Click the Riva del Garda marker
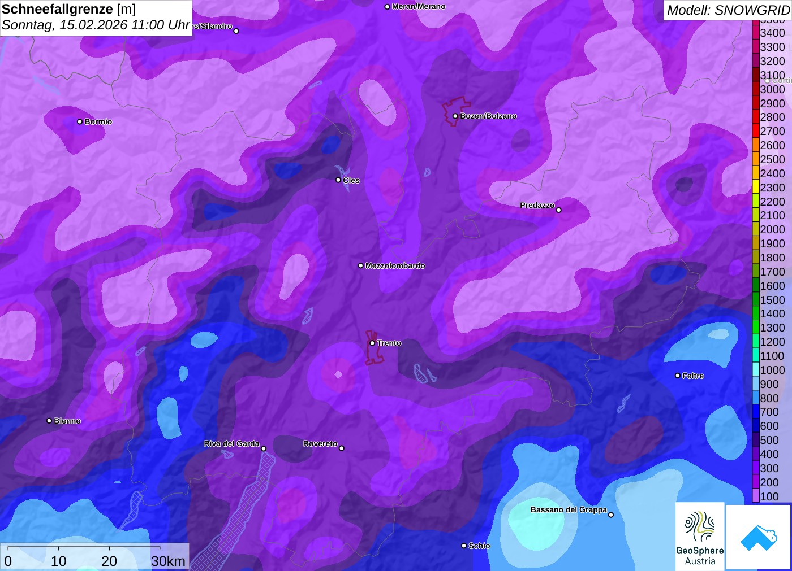 coord(264,448)
